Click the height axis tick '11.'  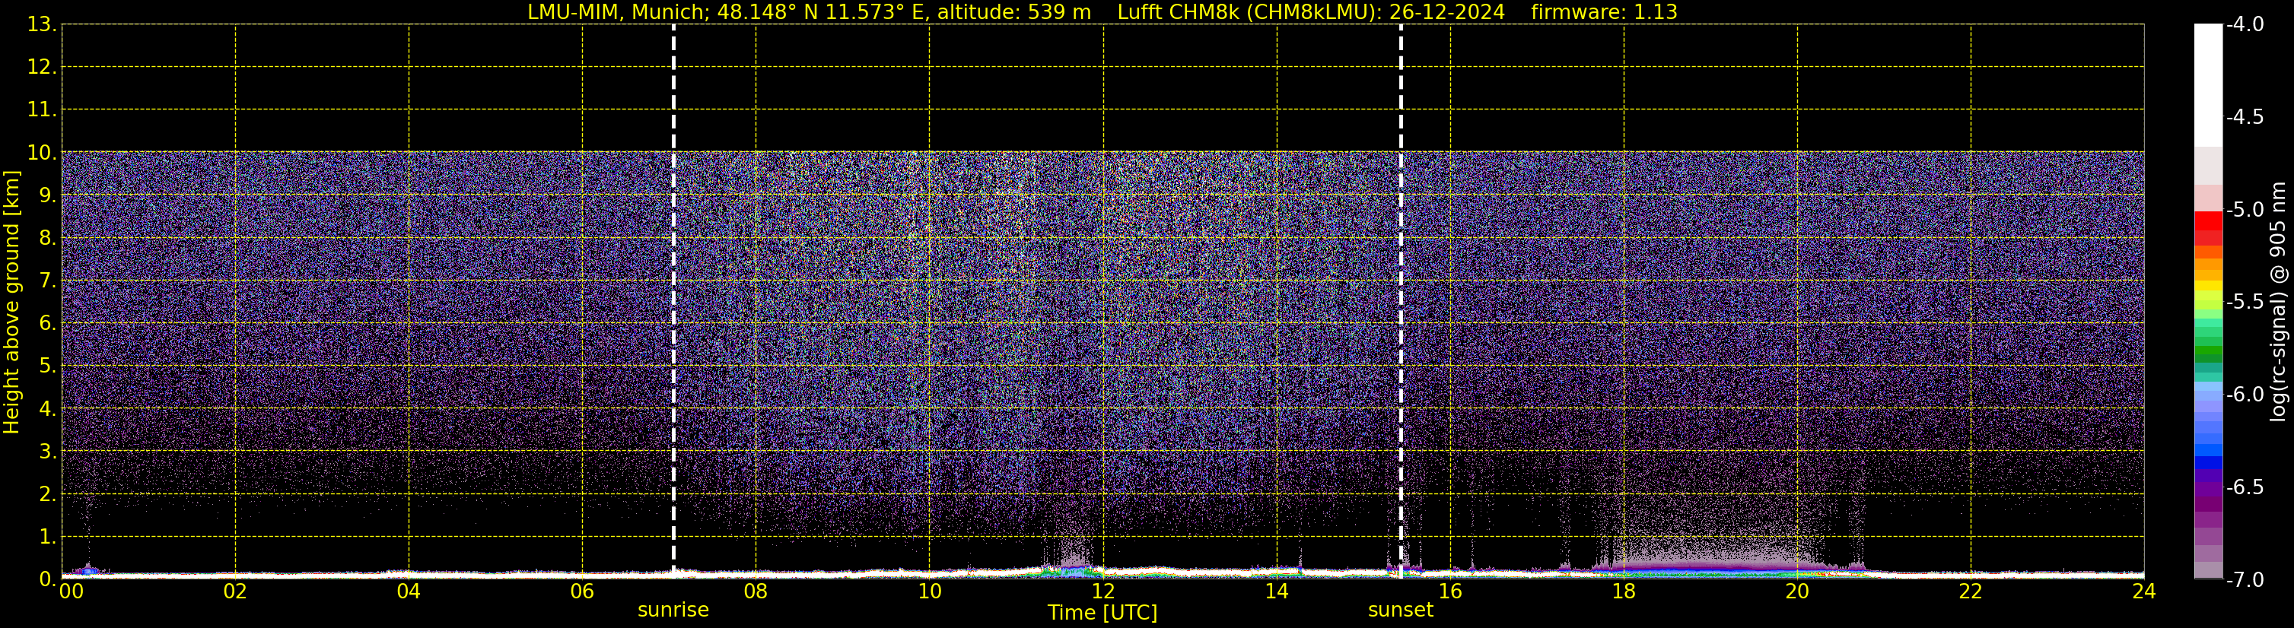point(42,109)
